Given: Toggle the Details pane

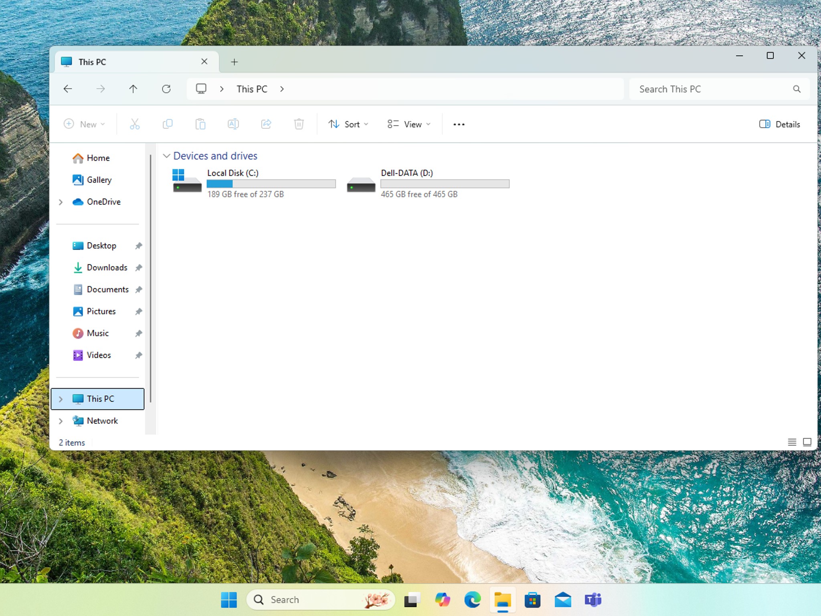Looking at the screenshot, I should coord(780,124).
